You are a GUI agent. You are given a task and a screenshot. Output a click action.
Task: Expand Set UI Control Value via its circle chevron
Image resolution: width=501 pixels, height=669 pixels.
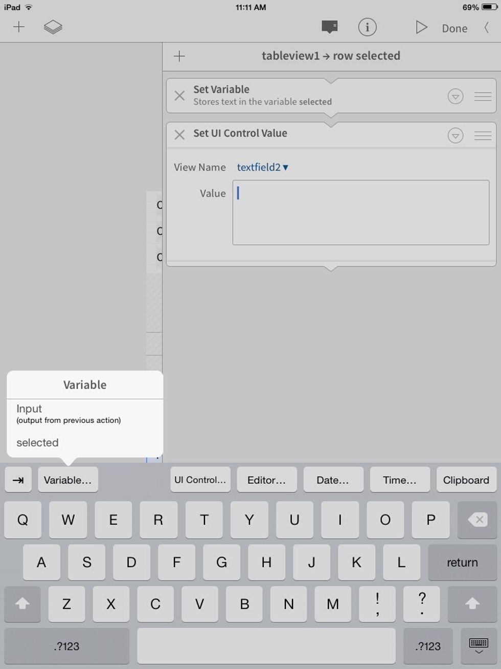[x=455, y=135]
